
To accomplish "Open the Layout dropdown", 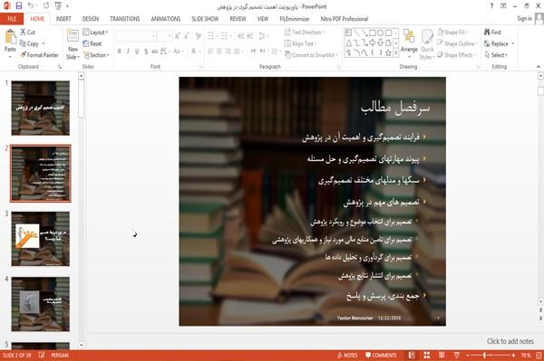I will [x=95, y=33].
